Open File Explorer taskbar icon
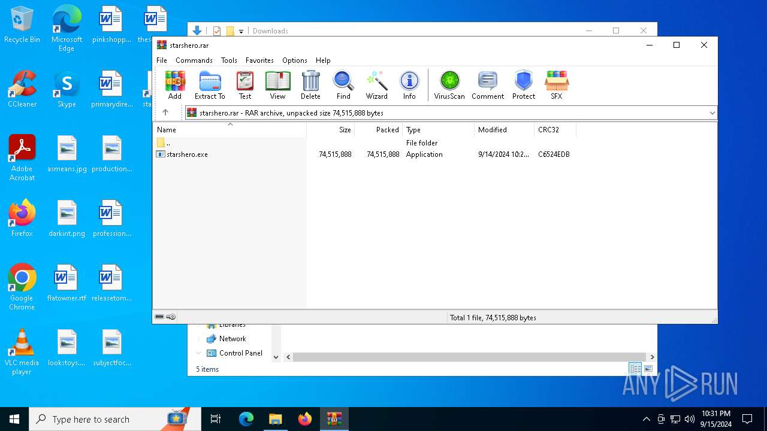This screenshot has height=431, width=767. click(275, 419)
